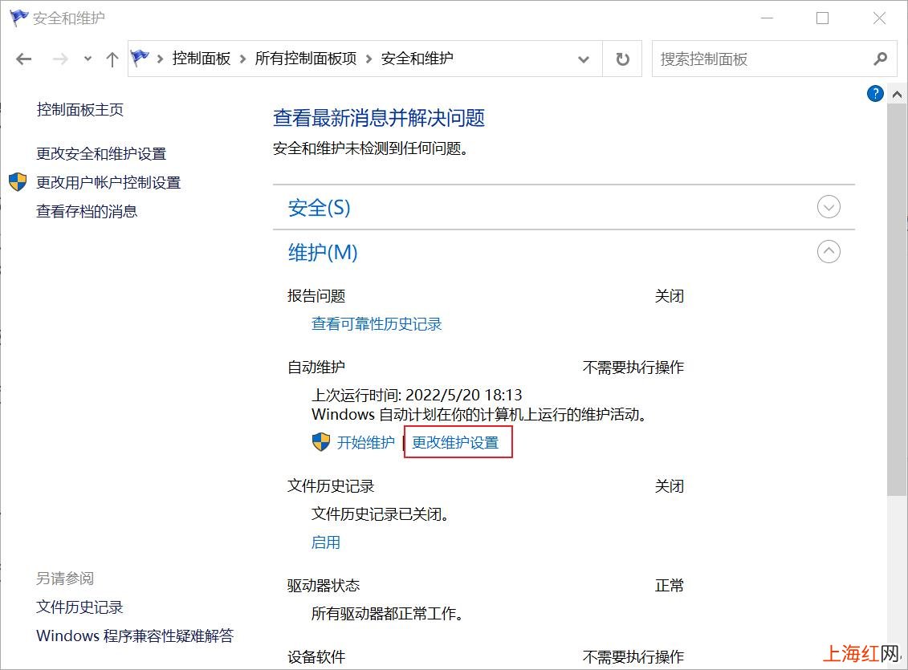Click the UAC shield icon in the sidebar
The width and height of the screenshot is (908, 670).
point(18,181)
